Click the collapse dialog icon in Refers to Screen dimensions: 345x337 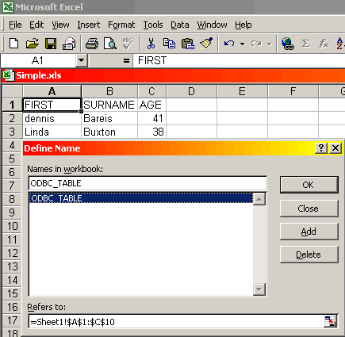(331, 321)
